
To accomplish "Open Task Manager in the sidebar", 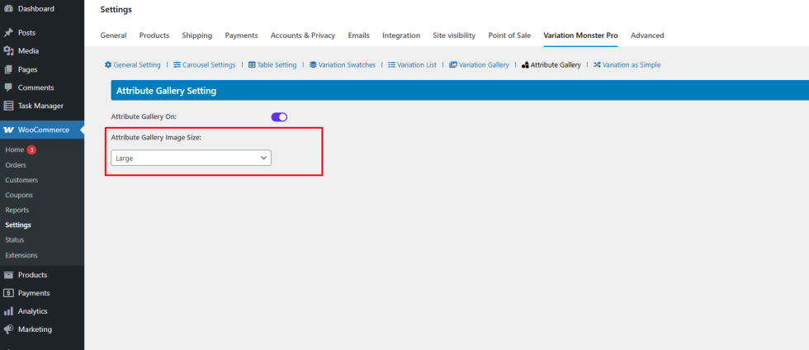I will tap(42, 106).
